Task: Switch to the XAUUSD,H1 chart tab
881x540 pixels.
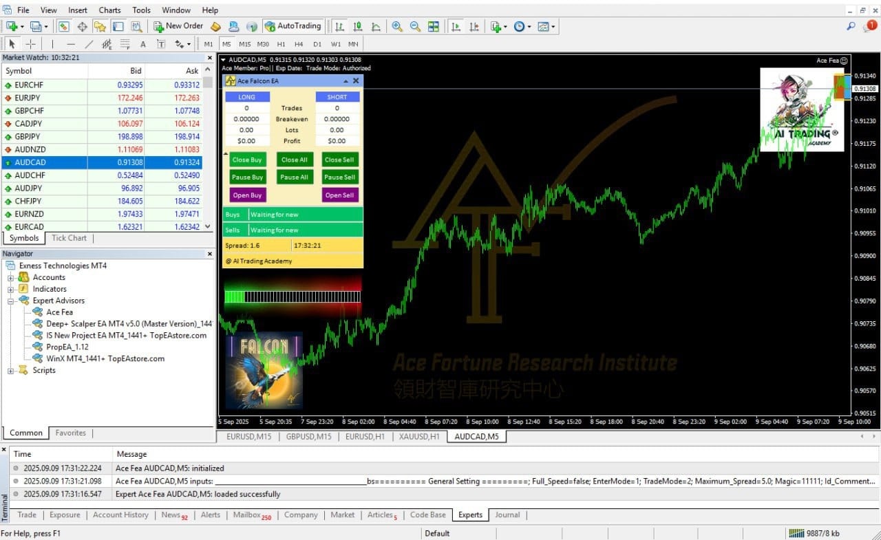Action: tap(419, 436)
